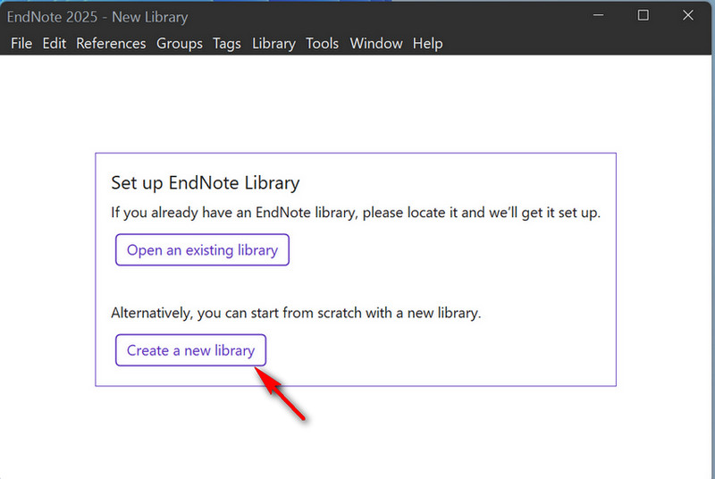This screenshot has height=479, width=715.
Task: Click the 'Alternatively, you can start from scratch' text
Action: (296, 314)
